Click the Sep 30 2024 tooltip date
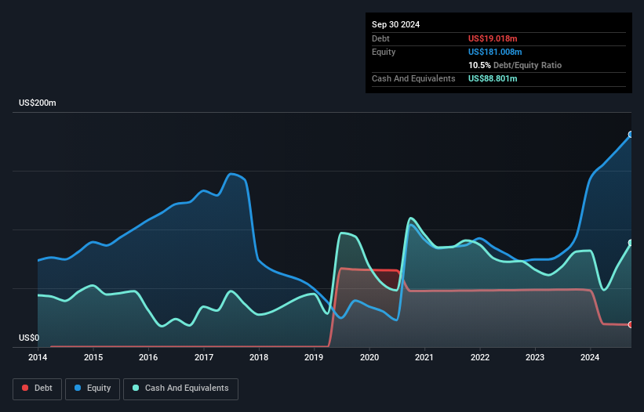This screenshot has width=644, height=412. tap(395, 24)
